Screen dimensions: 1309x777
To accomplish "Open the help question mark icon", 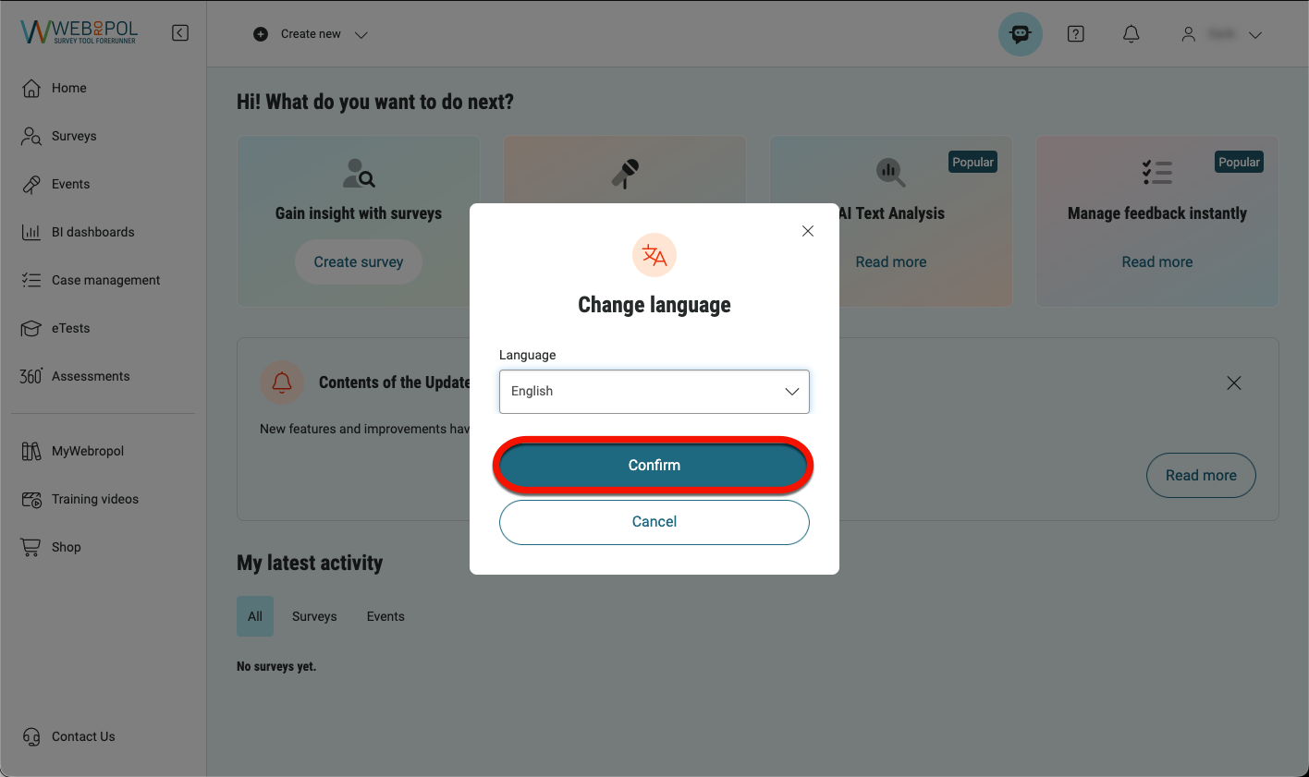I will click(1075, 34).
